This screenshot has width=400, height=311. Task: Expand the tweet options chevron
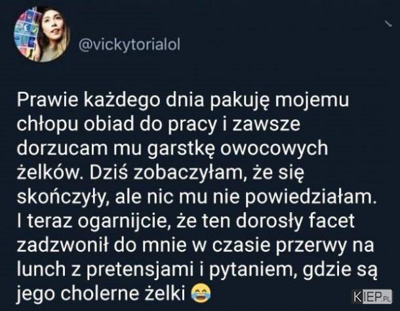point(388,24)
